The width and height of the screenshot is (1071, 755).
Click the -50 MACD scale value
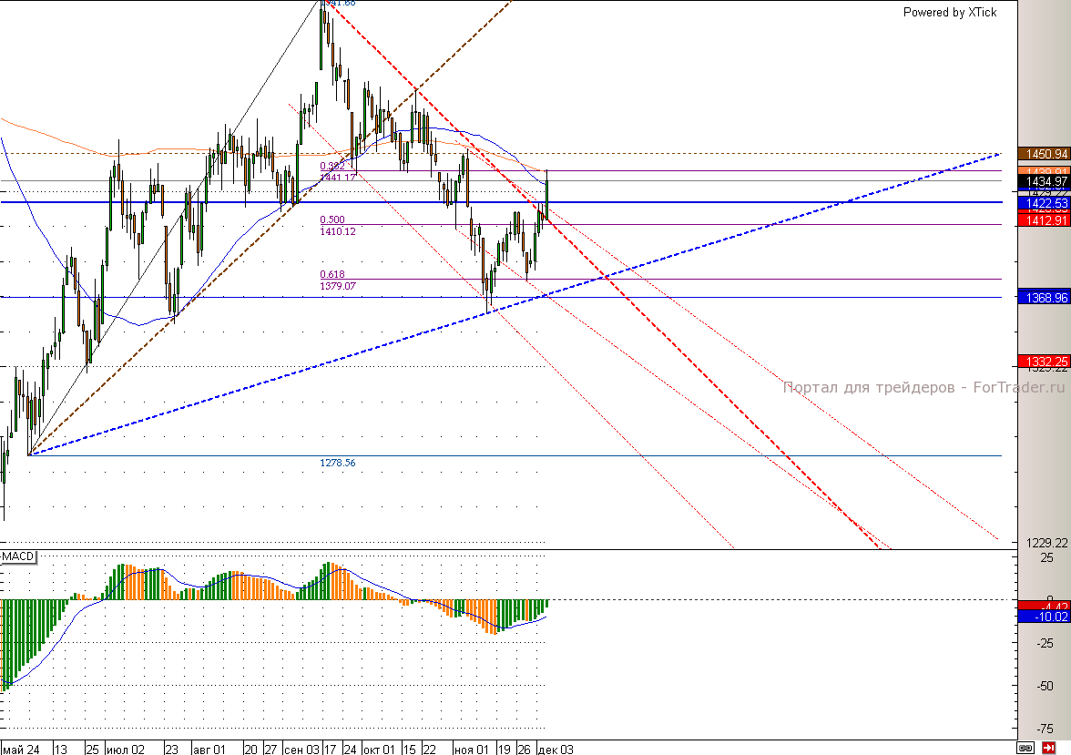tap(1045, 686)
